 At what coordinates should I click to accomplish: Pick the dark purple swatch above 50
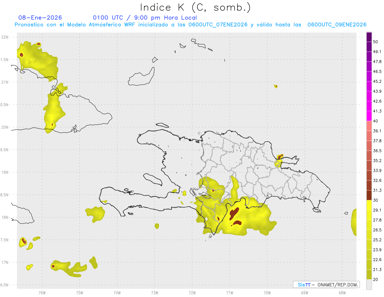coord(369,37)
